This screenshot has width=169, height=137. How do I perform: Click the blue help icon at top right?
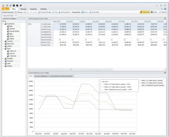pyautogui.click(x=165, y=9)
